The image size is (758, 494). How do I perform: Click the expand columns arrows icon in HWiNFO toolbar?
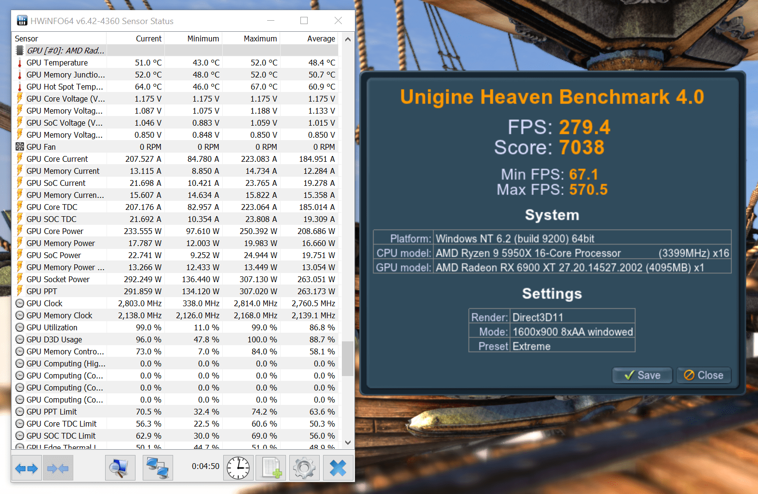tap(27, 468)
